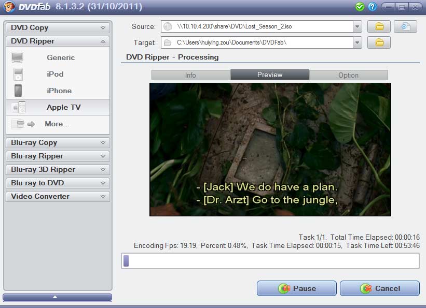Click the Generic monitor icon

[18, 57]
